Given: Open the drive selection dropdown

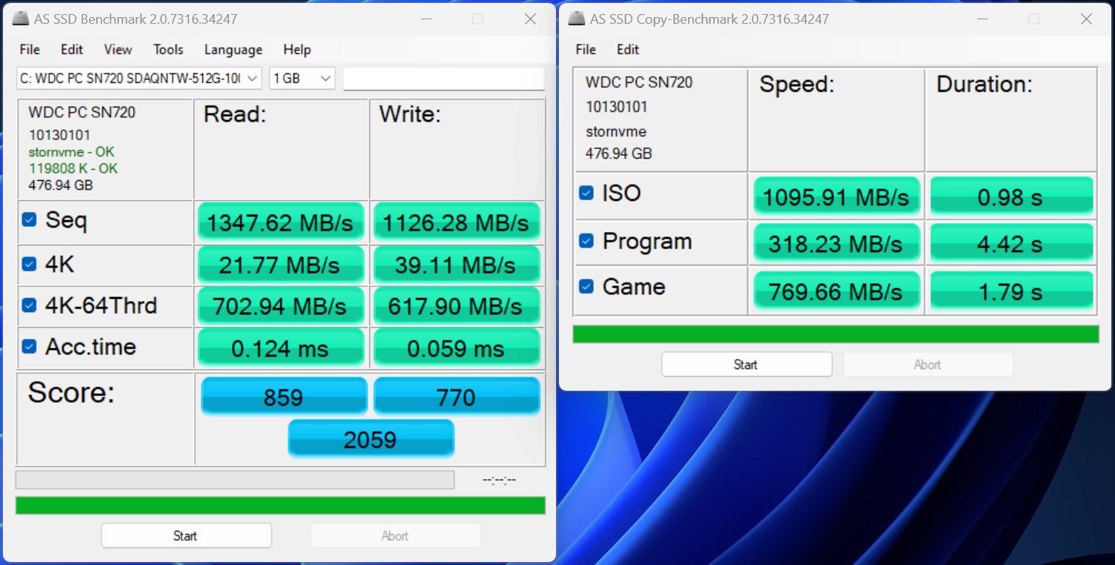Looking at the screenshot, I should coord(139,78).
